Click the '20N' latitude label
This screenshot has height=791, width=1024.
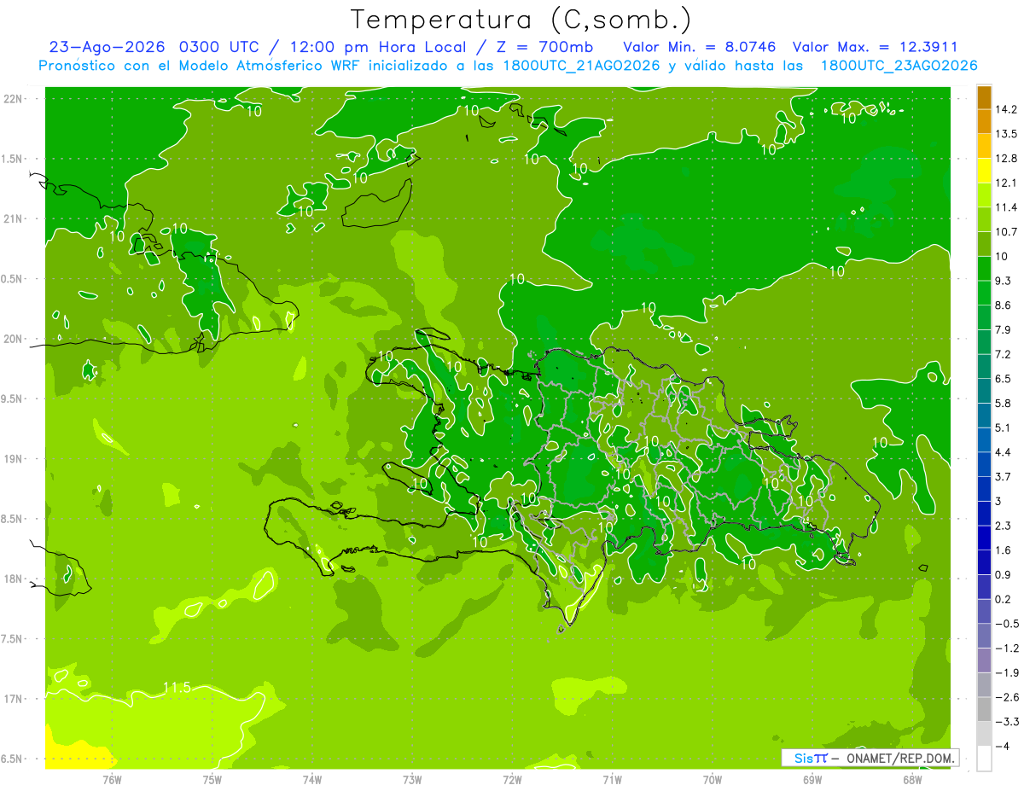pyautogui.click(x=14, y=339)
